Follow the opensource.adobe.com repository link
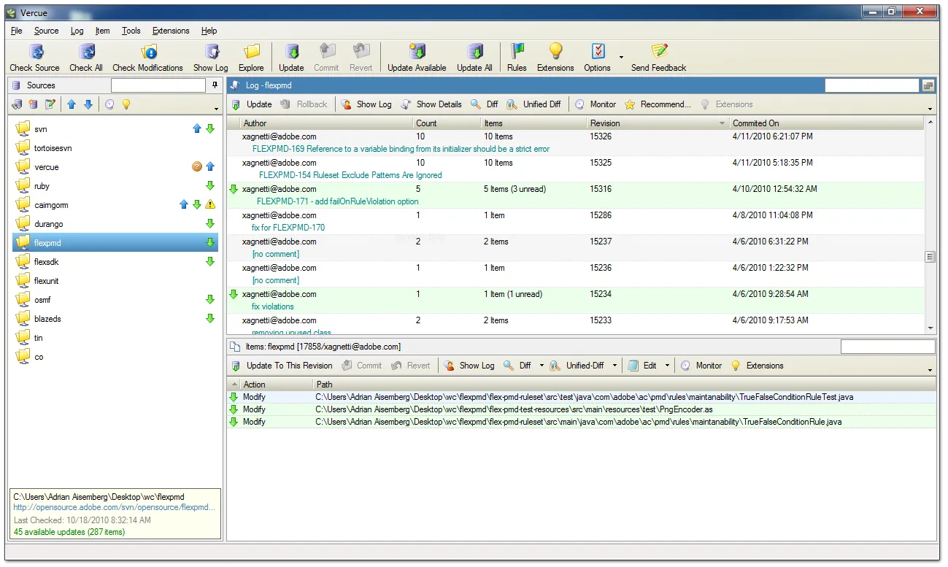Viewport: 948px width, 567px height. tap(113, 506)
